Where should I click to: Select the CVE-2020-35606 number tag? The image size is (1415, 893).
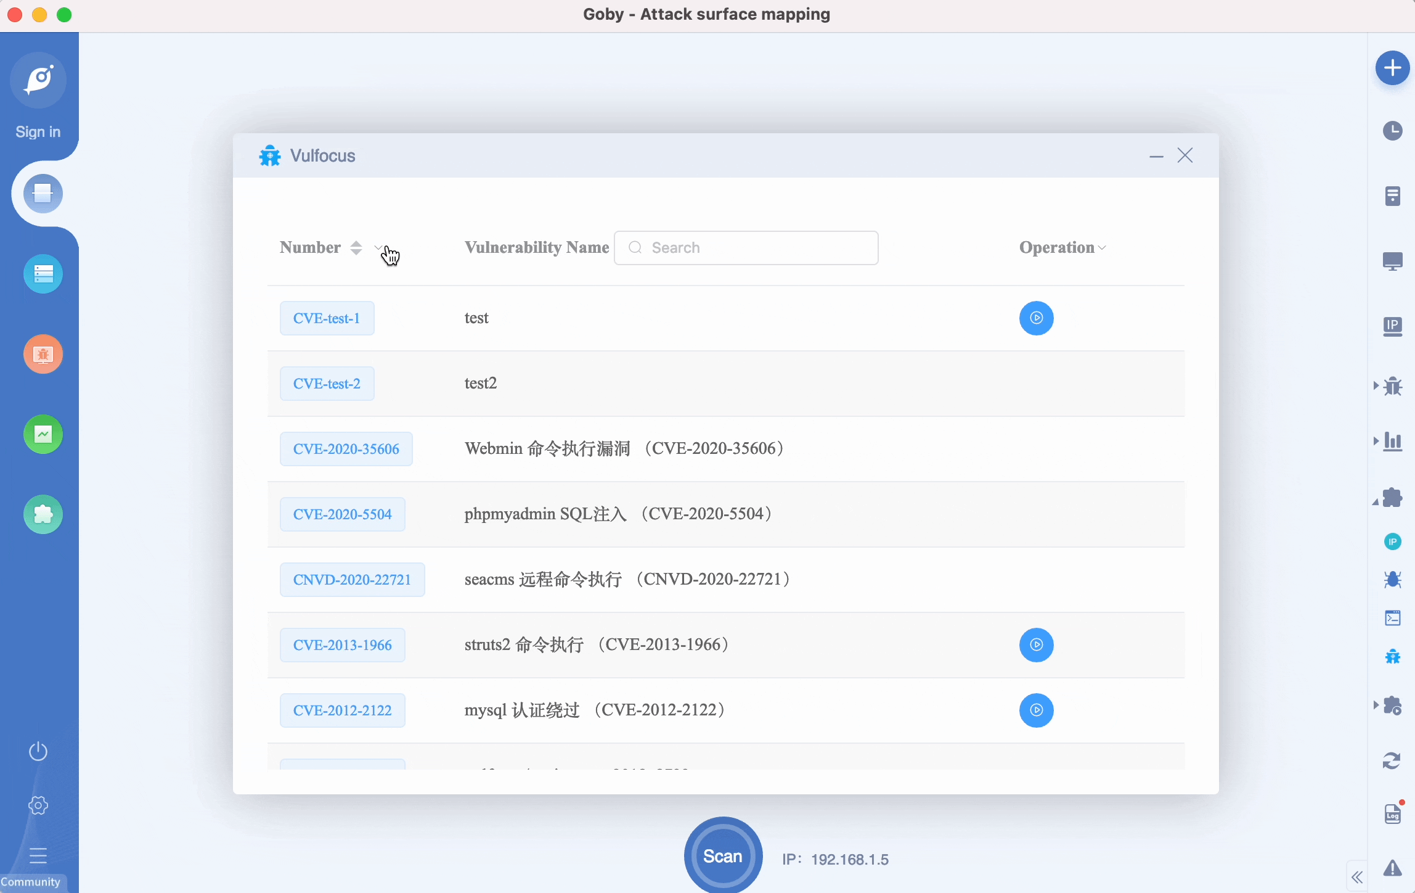tap(346, 449)
